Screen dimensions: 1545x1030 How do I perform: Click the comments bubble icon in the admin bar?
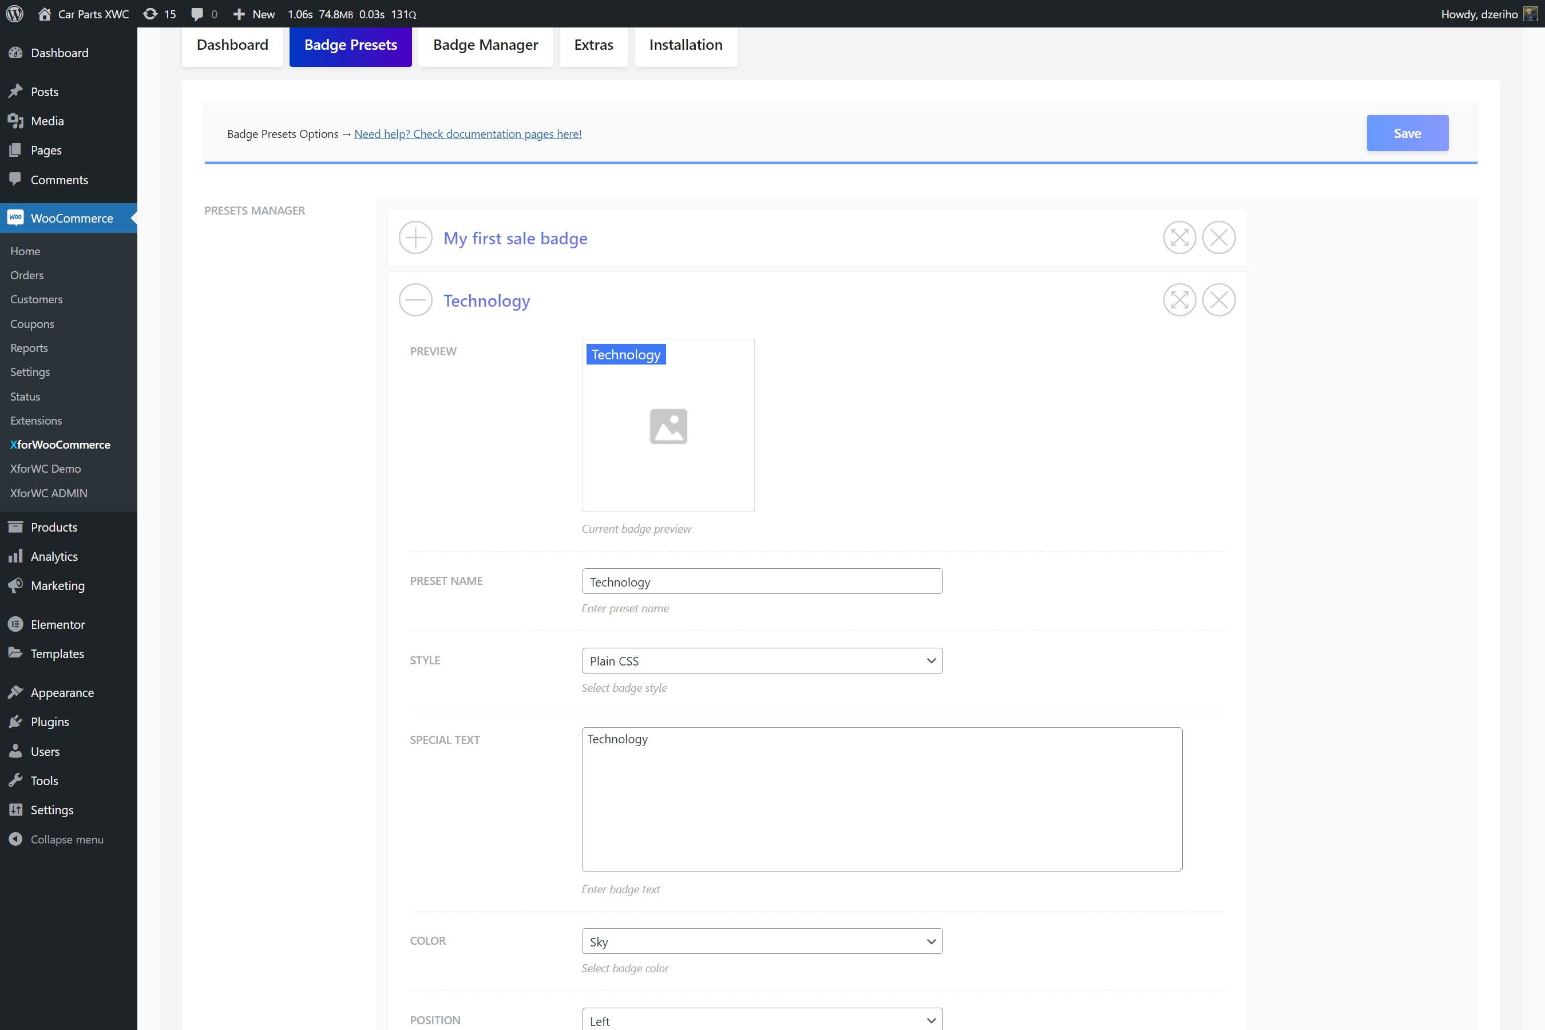point(197,14)
